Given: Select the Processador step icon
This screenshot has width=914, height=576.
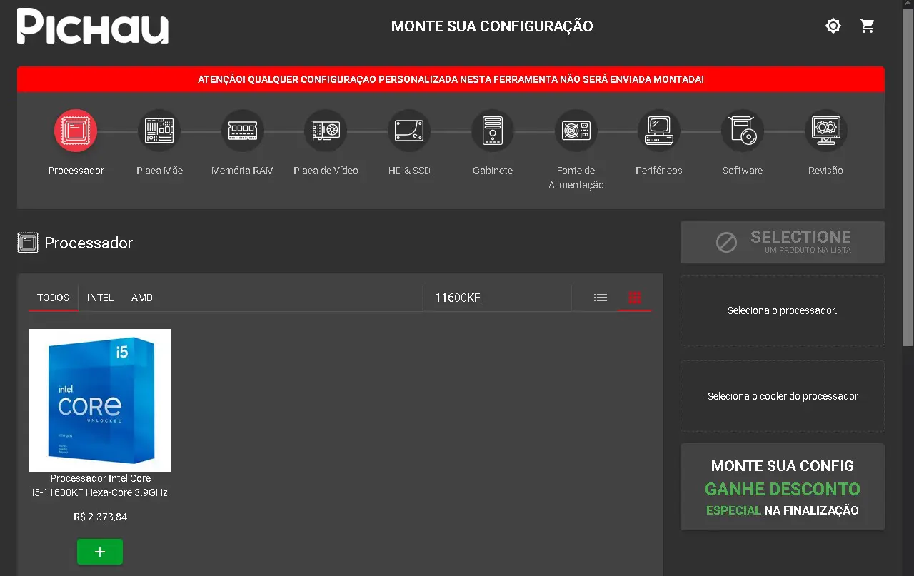Looking at the screenshot, I should click(x=76, y=131).
